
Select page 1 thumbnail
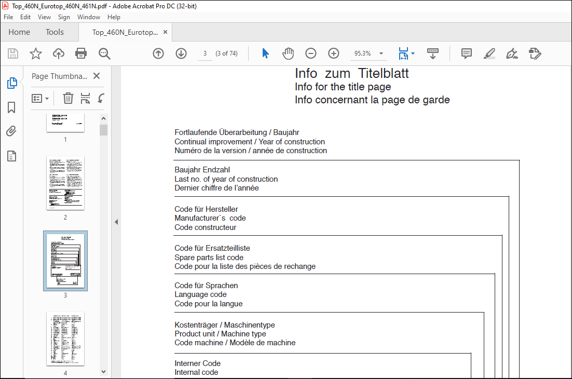click(65, 123)
